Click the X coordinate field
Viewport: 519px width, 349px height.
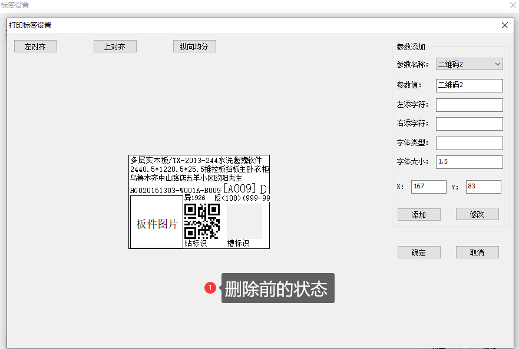tap(428, 187)
